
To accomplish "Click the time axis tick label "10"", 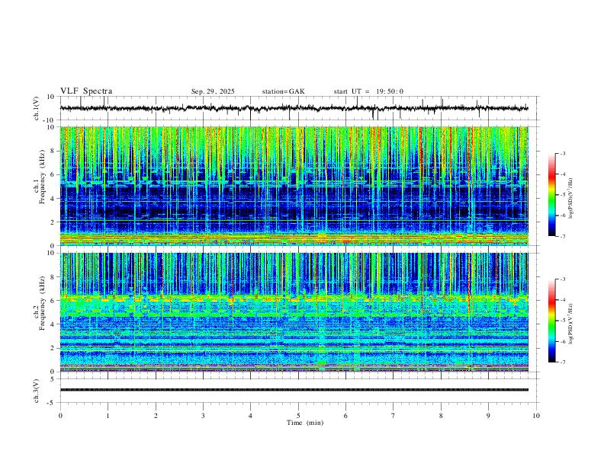I will click(536, 416).
